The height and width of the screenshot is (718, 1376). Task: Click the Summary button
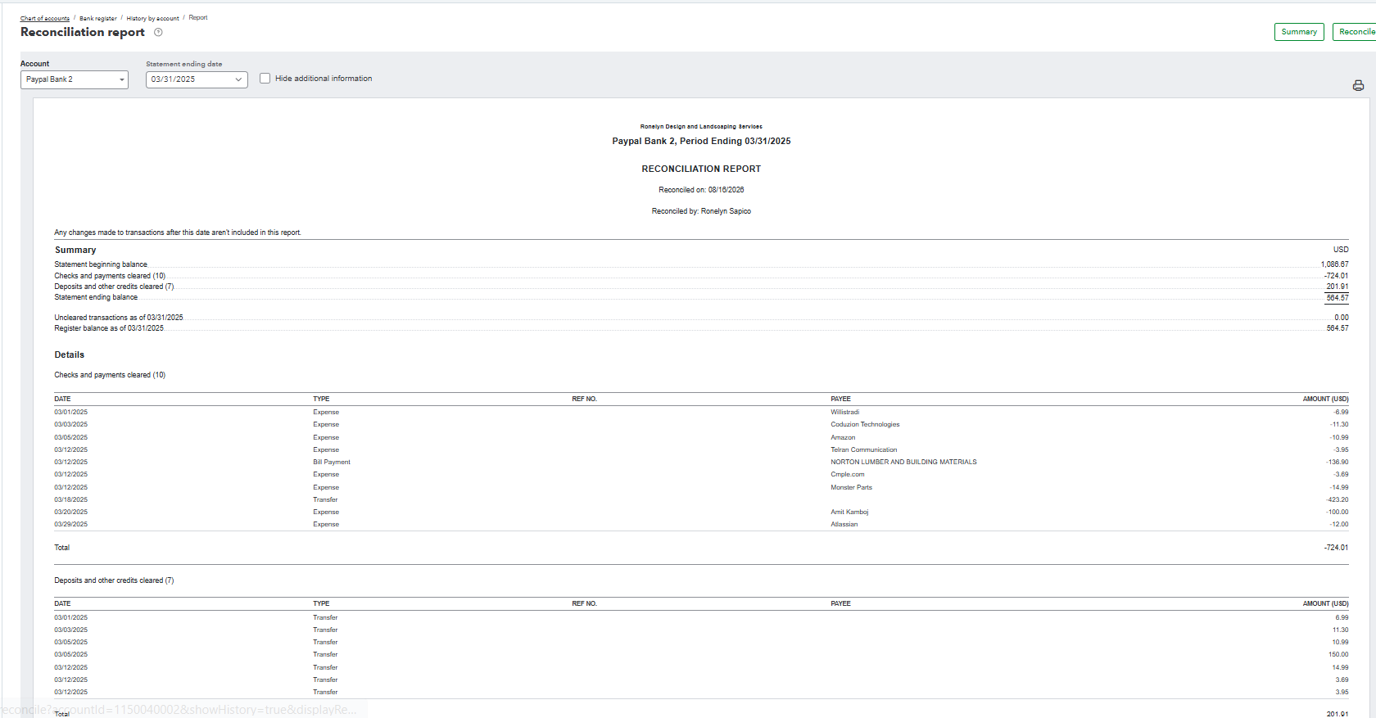[x=1299, y=32]
